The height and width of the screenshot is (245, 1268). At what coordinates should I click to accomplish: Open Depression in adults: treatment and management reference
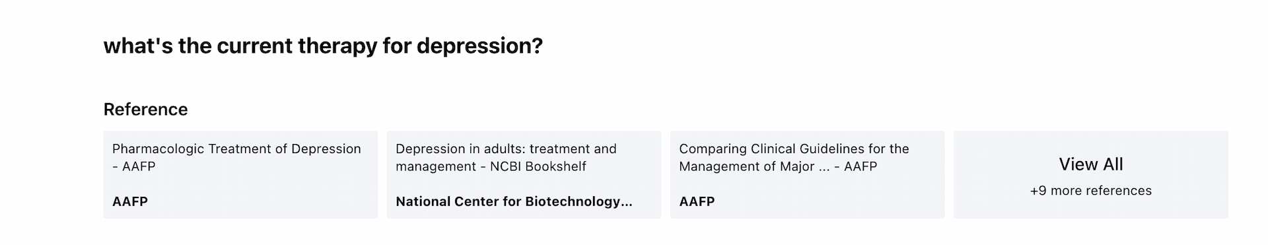[x=524, y=174]
